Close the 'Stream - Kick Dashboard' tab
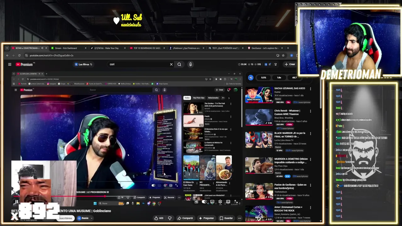Viewport: 402px width, 226px height. [x=85, y=48]
